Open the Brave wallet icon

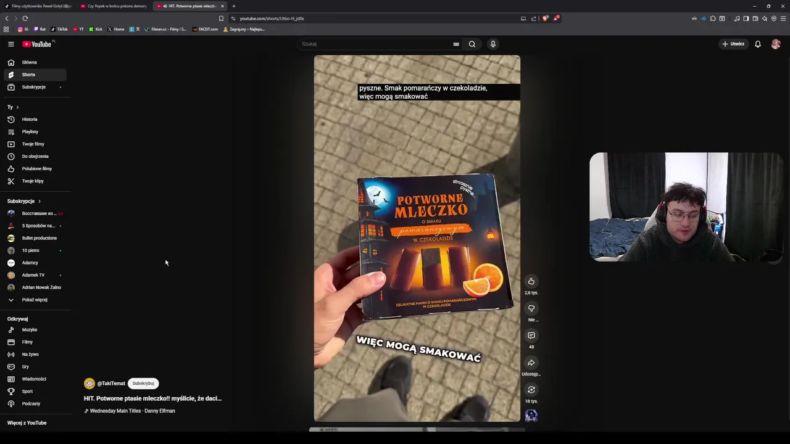point(755,18)
